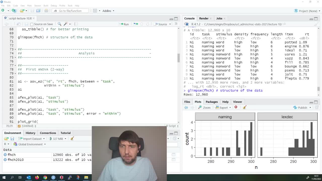Image resolution: width=322 pixels, height=181 pixels.
Task: Click the Publish button
Action: coord(301,107)
